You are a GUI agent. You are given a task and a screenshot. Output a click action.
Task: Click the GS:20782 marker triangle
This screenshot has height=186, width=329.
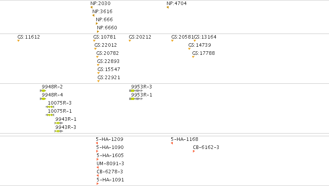[x=97, y=57]
